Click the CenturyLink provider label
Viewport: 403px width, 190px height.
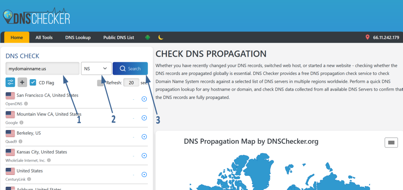(16, 179)
